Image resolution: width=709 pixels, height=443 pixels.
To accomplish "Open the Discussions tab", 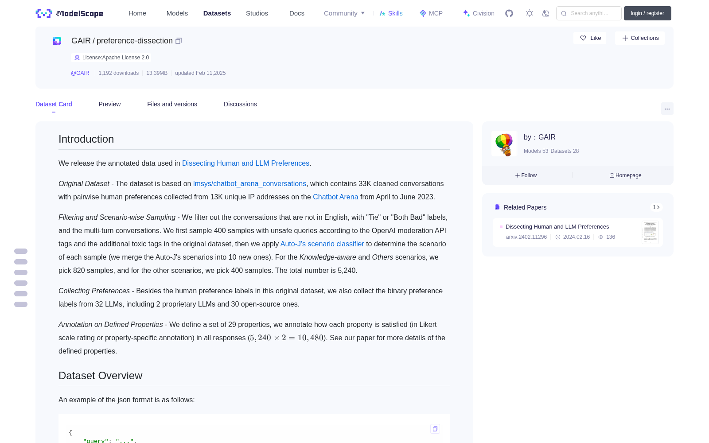I will (x=240, y=104).
